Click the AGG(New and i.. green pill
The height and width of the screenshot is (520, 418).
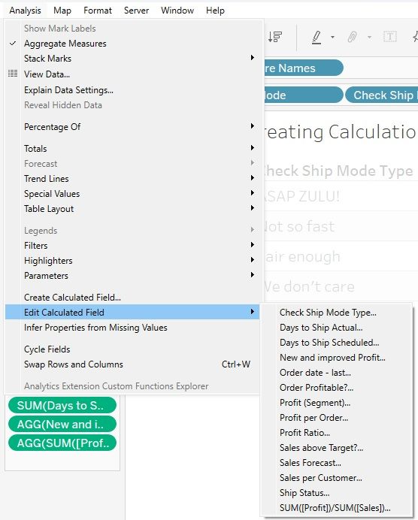pyautogui.click(x=62, y=424)
